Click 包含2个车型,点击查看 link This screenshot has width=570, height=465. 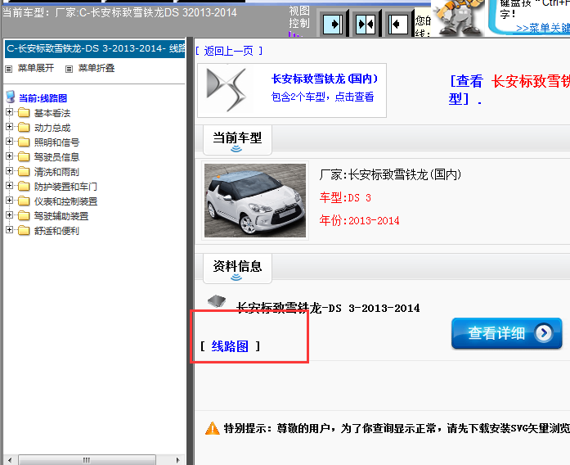pos(322,97)
